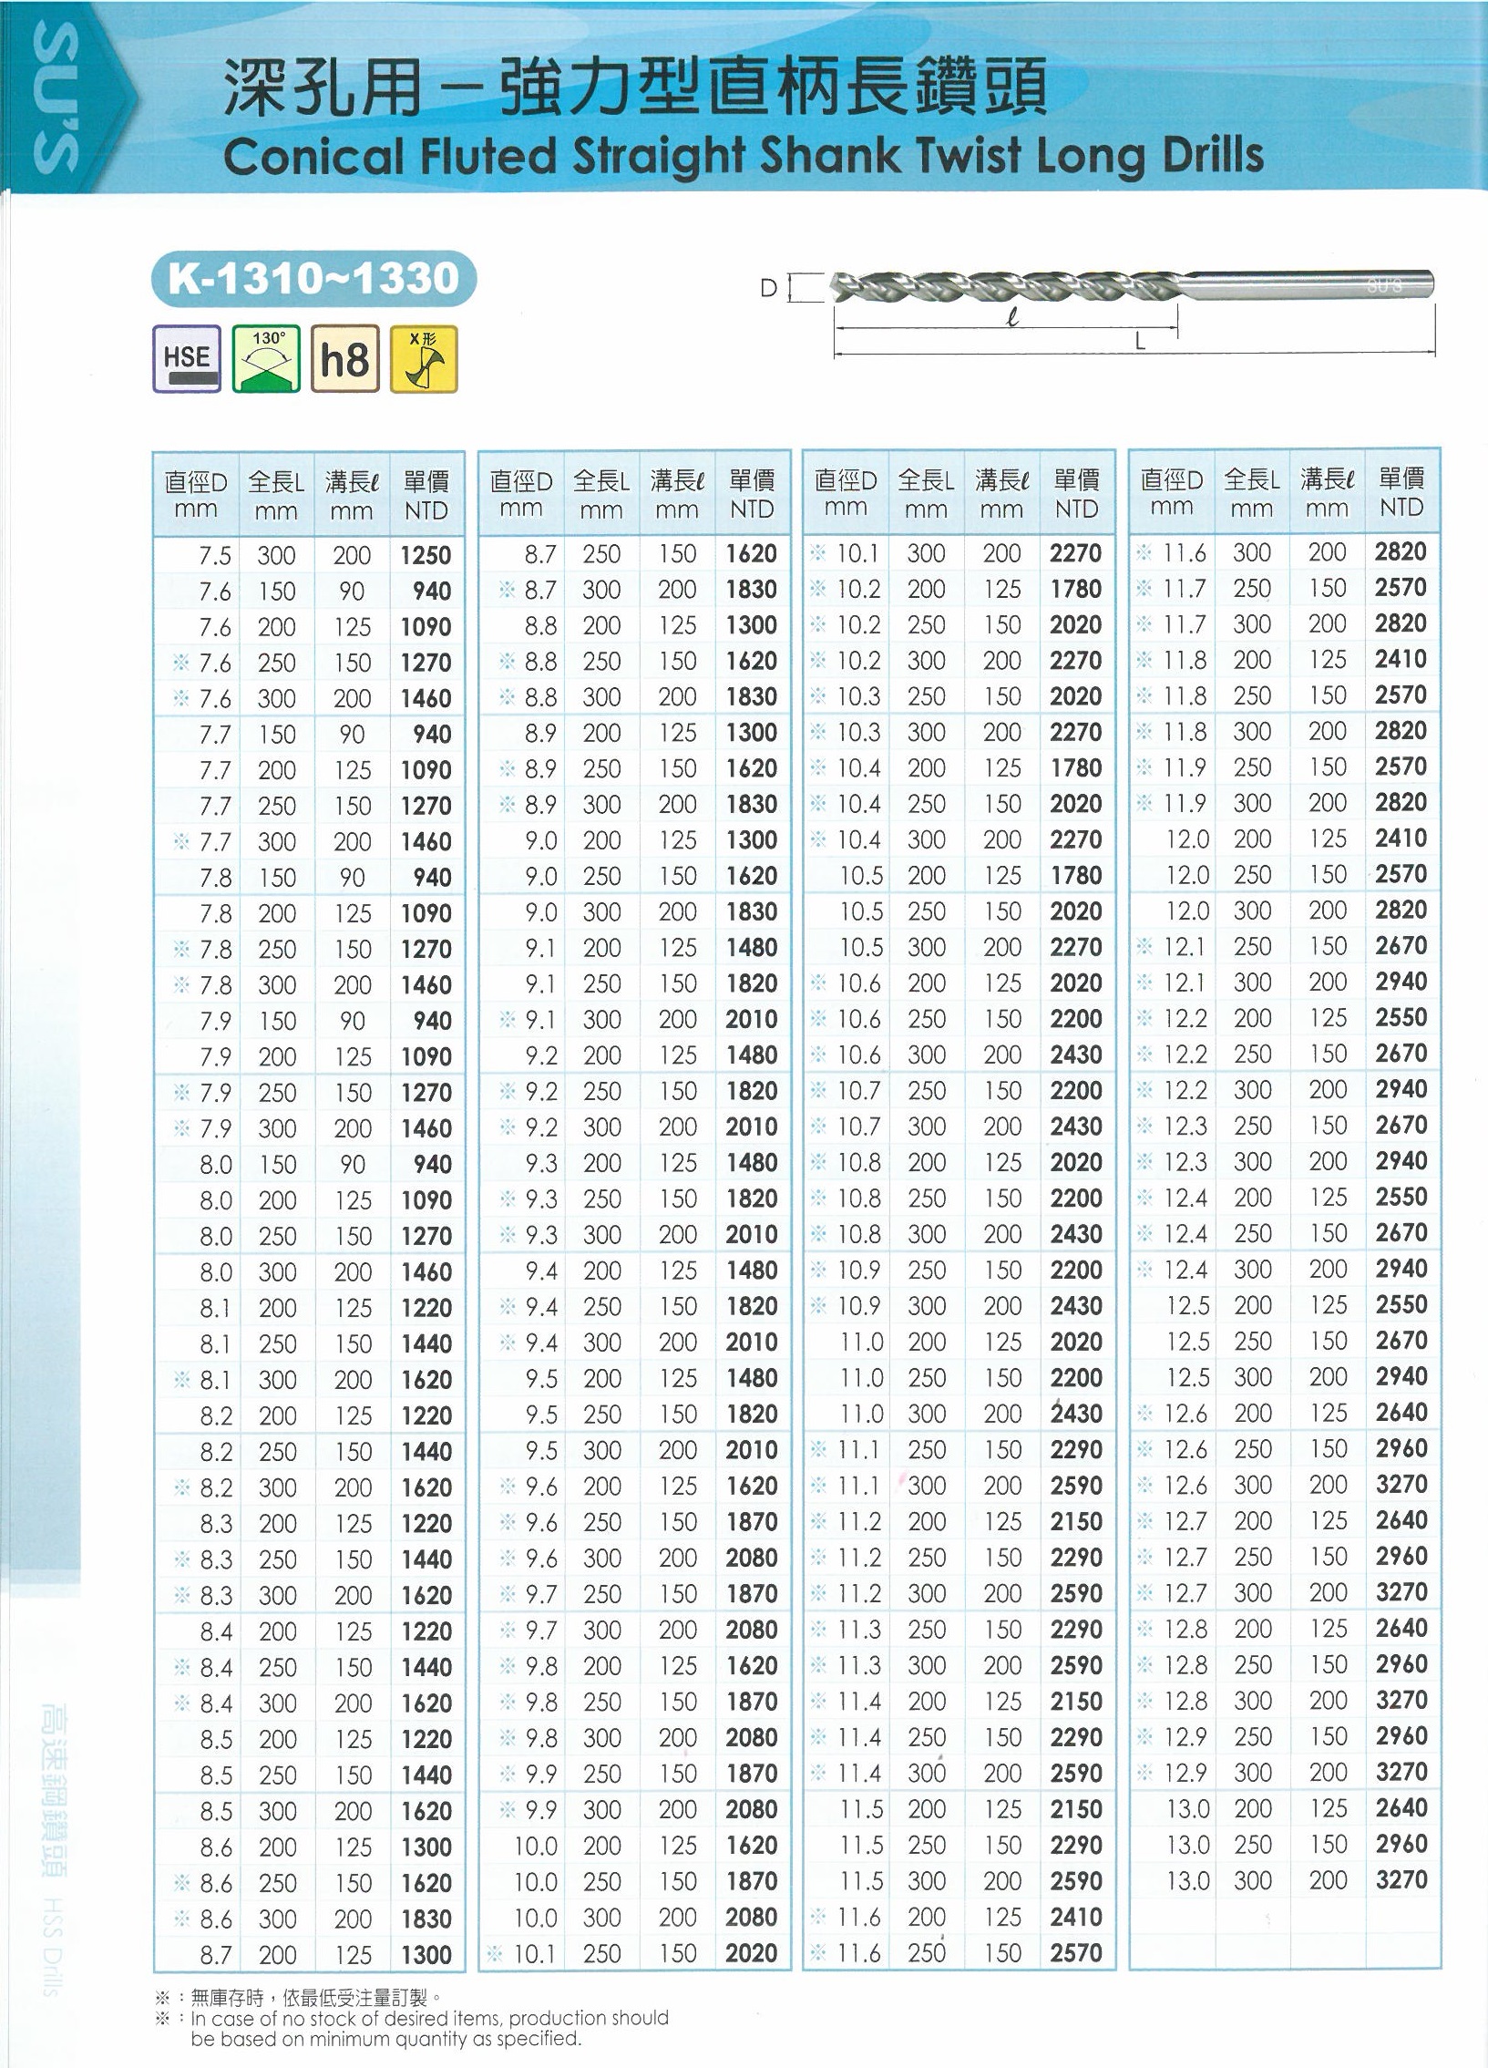Image resolution: width=1488 pixels, height=2068 pixels.
Task: Click price 1250 in the 7.5 row
Action: coord(426,554)
